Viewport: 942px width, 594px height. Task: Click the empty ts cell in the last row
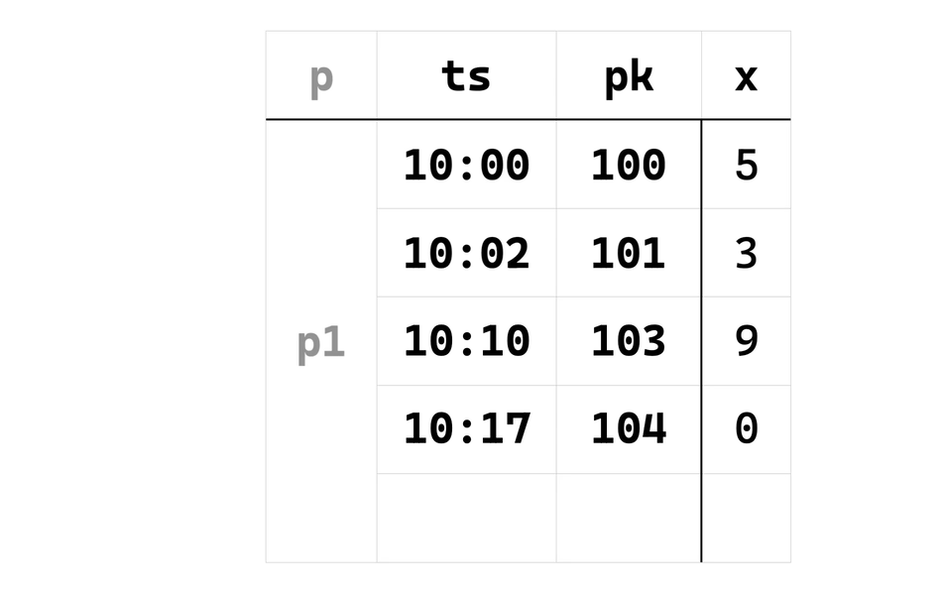pyautogui.click(x=466, y=518)
